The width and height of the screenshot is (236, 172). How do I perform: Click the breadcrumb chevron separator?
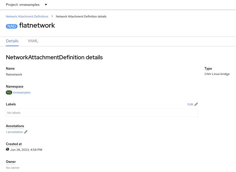pos(52,16)
